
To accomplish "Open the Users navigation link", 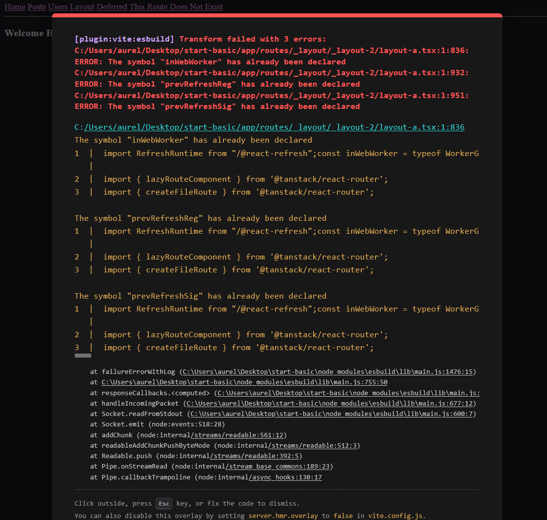I will click(x=58, y=7).
